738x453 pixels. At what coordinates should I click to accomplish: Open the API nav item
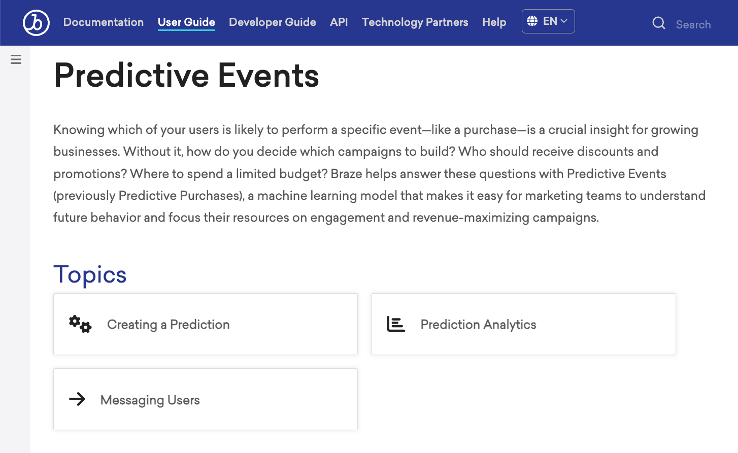339,22
